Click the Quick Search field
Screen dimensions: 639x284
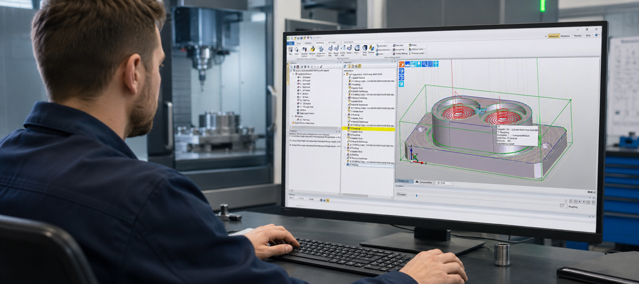coord(362,42)
